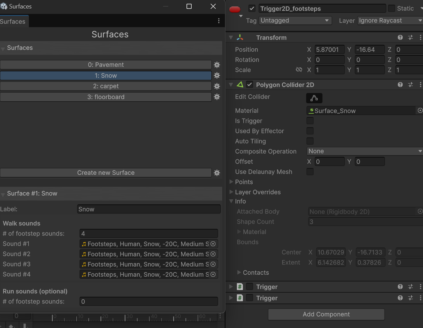The image size is (423, 328).
Task: Open object picker for Sound #1
Action: (213, 244)
